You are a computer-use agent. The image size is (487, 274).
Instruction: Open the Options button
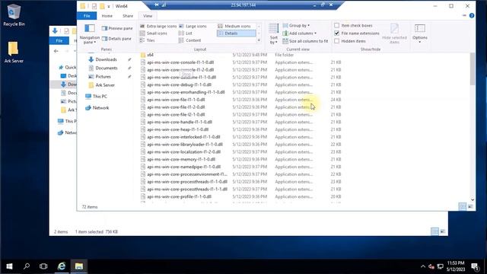pyautogui.click(x=419, y=33)
